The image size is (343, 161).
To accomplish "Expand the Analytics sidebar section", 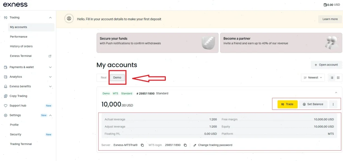I will pos(50,77).
